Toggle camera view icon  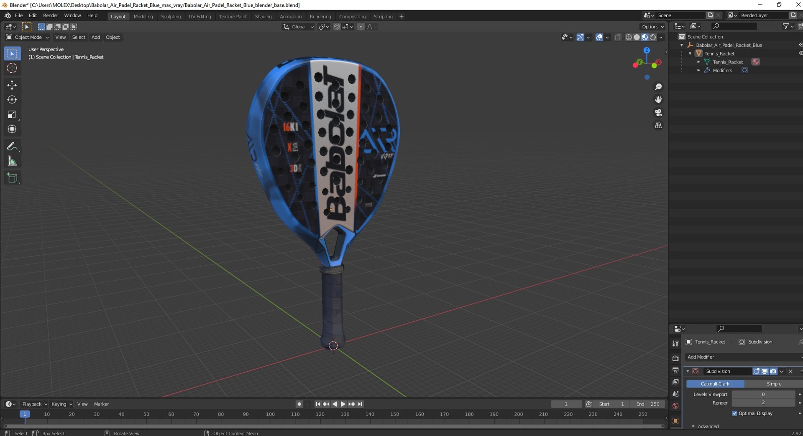click(658, 113)
